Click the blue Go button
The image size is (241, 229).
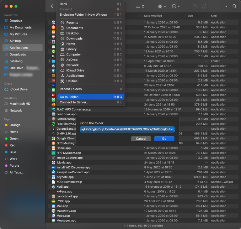[164, 138]
